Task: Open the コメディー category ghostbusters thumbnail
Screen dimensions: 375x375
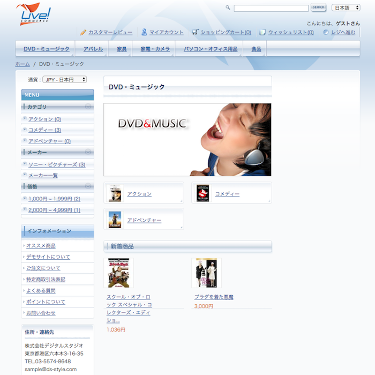Action: click(203, 193)
